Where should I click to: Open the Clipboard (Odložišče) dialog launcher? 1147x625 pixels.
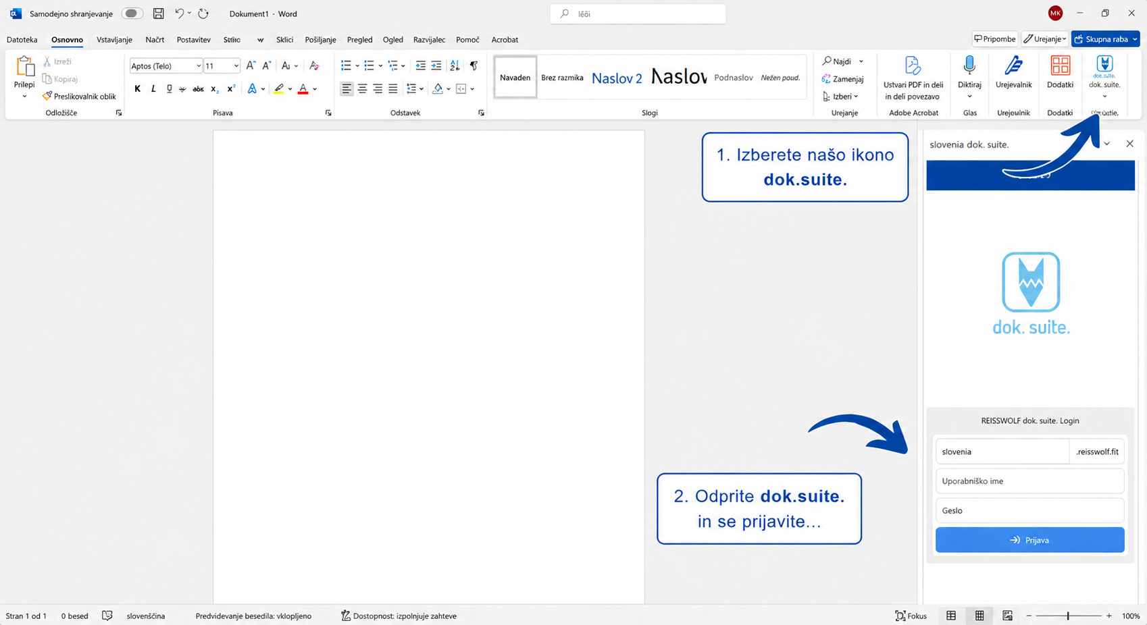tap(119, 113)
